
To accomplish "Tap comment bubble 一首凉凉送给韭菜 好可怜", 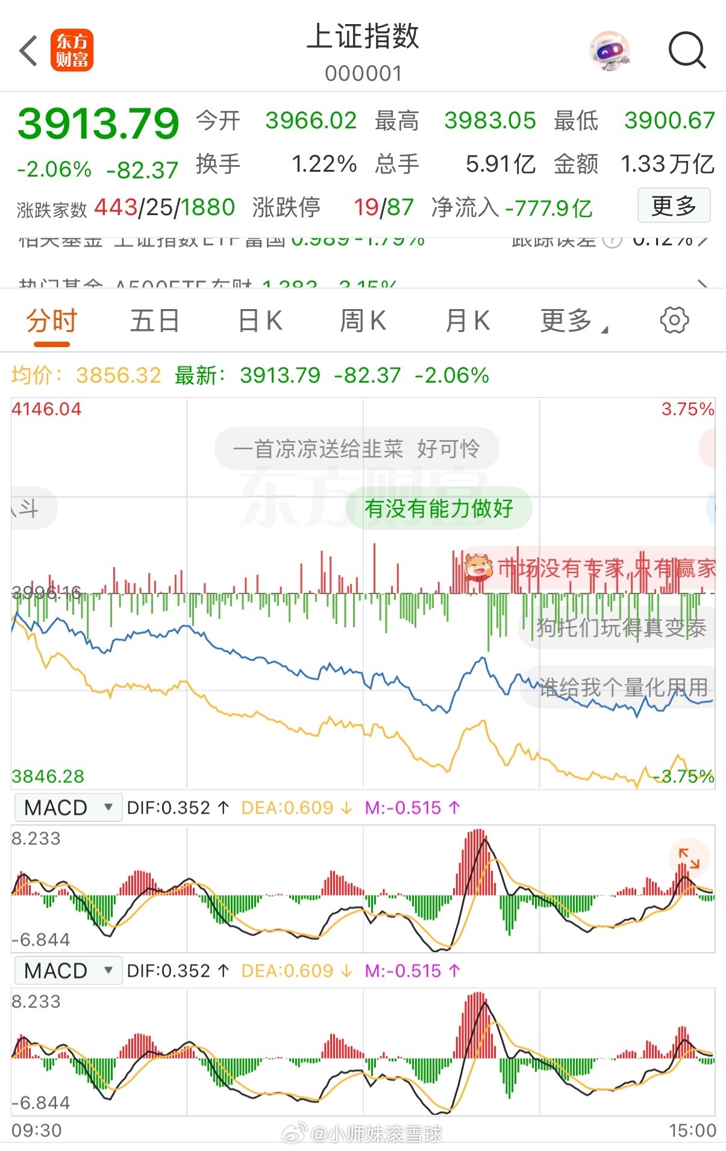I will point(357,449).
